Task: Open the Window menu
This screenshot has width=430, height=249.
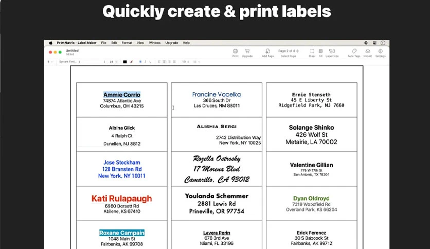Action: pos(155,43)
